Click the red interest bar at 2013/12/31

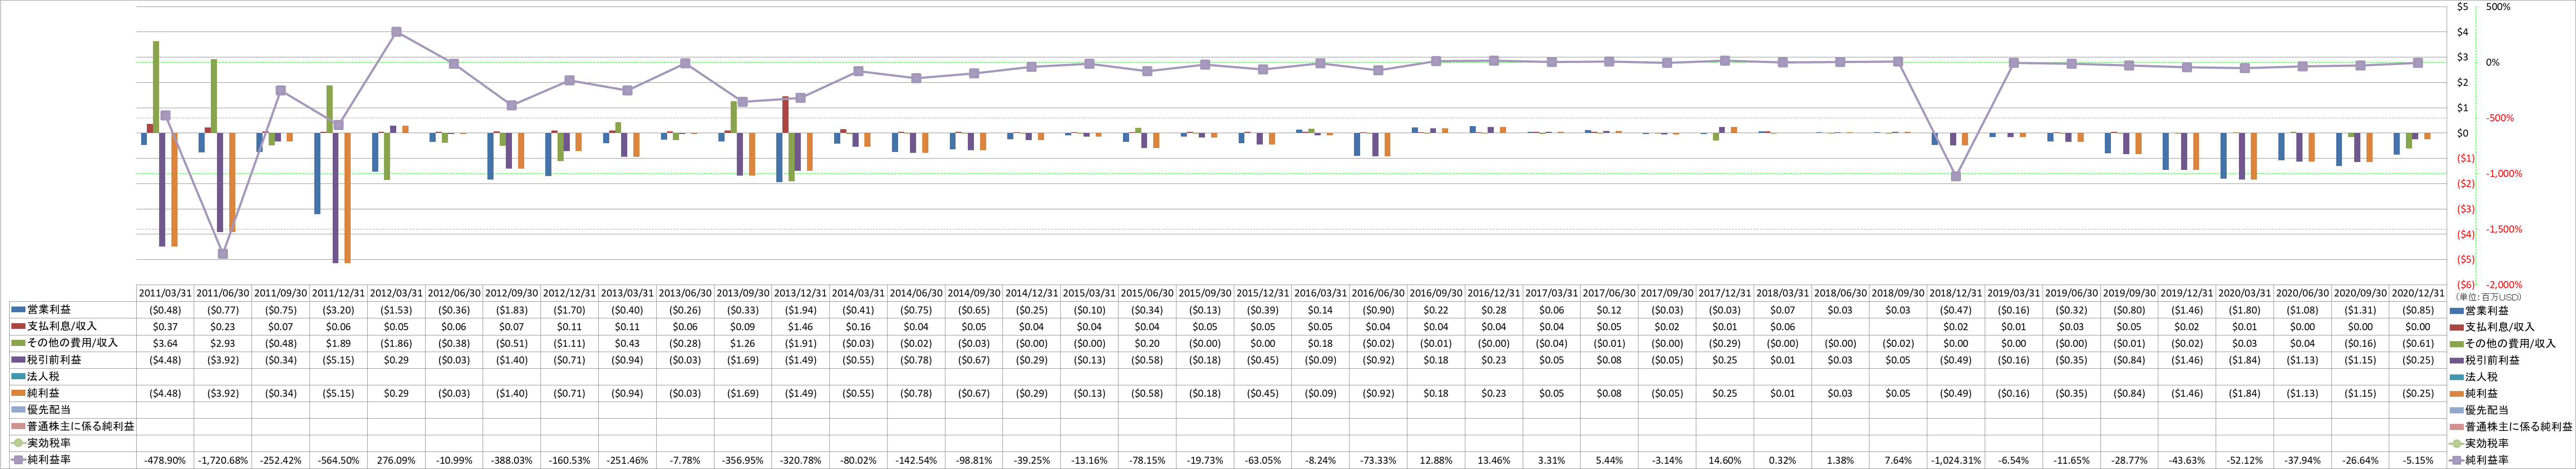(x=785, y=115)
